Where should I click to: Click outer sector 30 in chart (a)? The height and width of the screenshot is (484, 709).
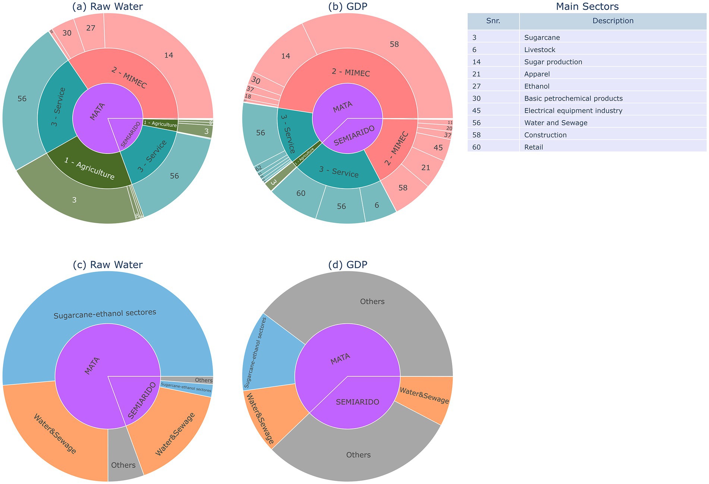pos(67,34)
